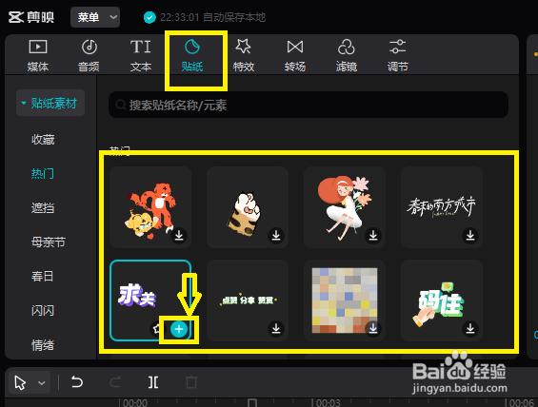The width and height of the screenshot is (538, 407).
Task: Select the 情绪 category
Action: point(43,345)
